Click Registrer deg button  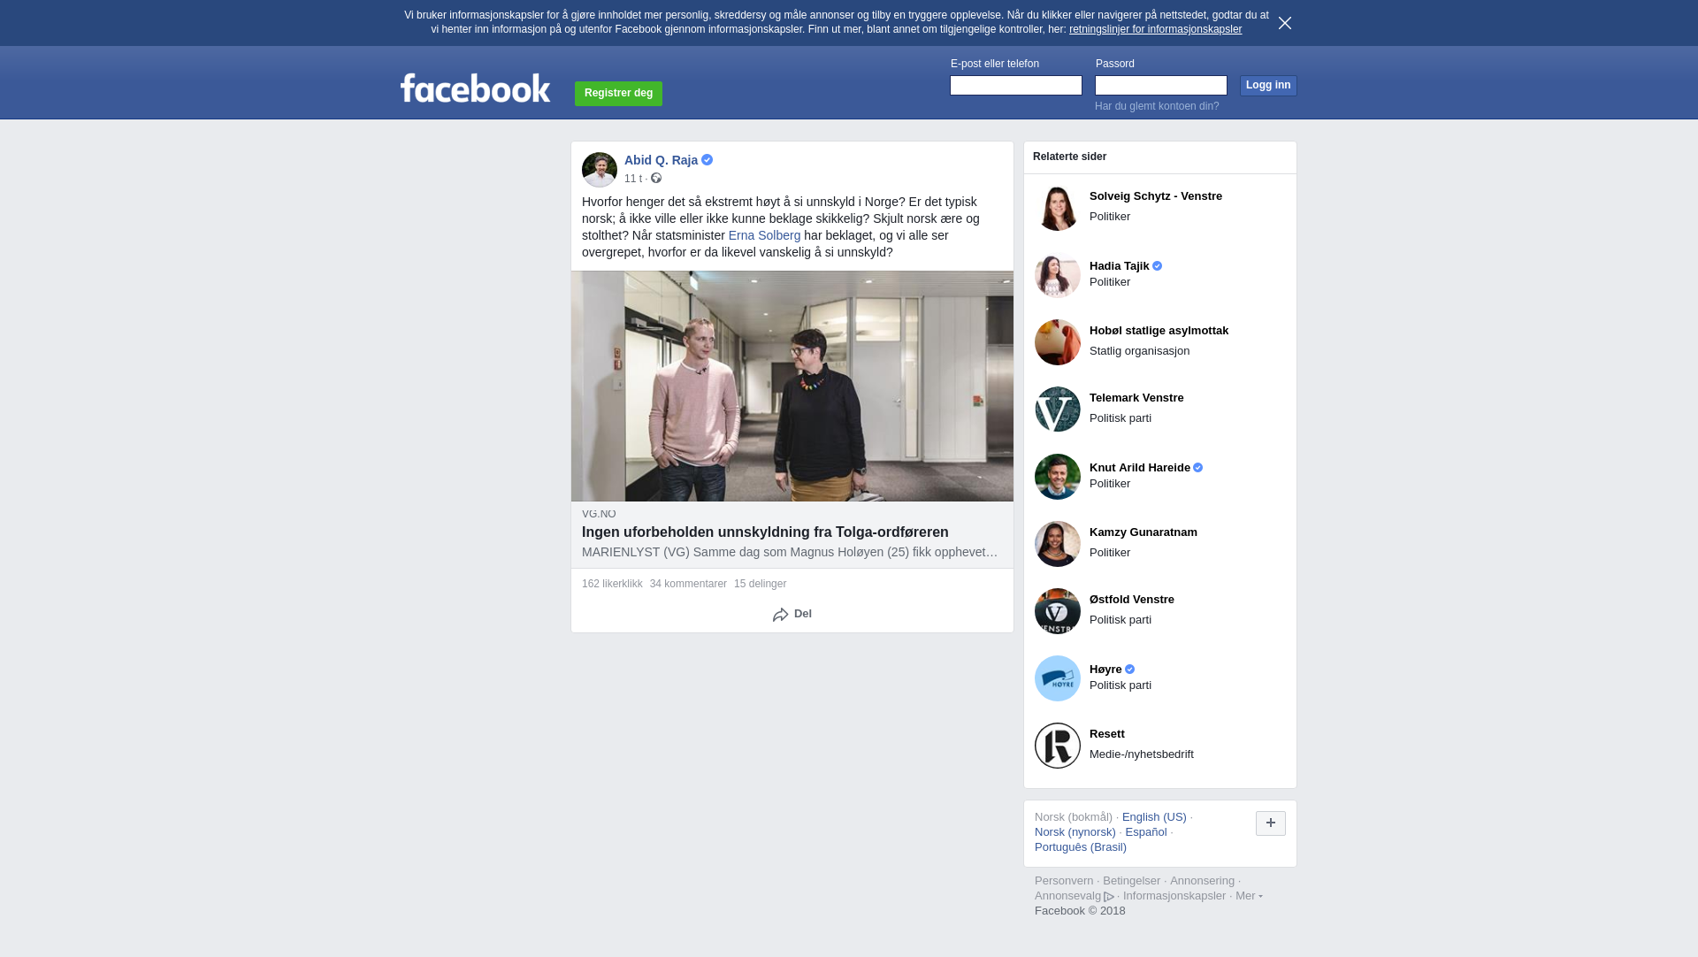pos(618,94)
